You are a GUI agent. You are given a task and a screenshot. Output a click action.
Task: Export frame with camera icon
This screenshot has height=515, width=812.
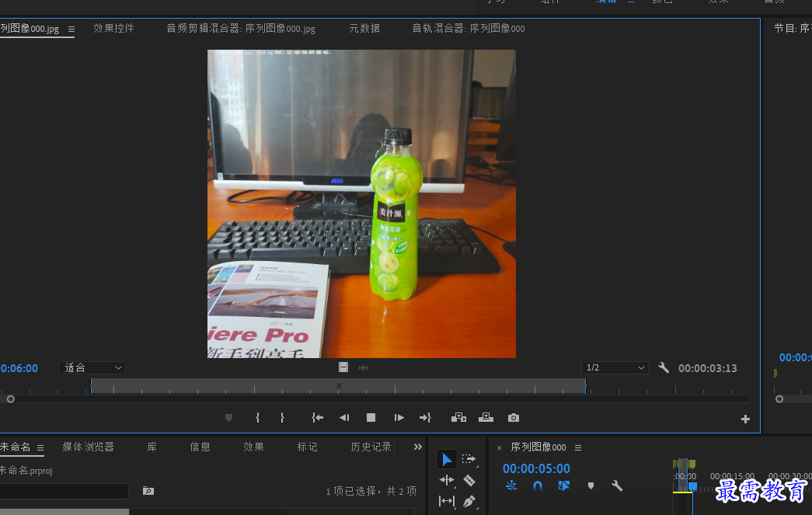point(513,418)
